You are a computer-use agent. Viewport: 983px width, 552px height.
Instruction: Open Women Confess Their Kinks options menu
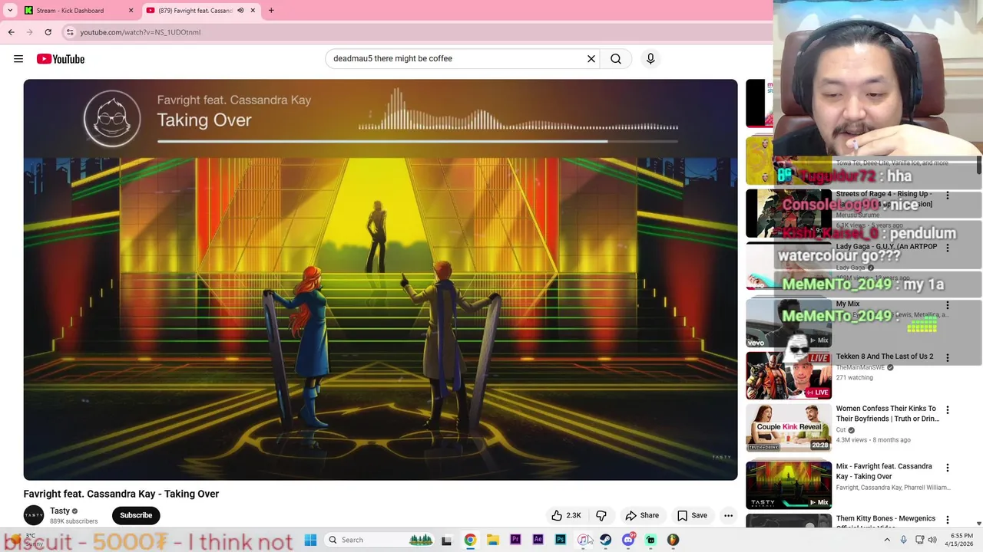tap(948, 410)
